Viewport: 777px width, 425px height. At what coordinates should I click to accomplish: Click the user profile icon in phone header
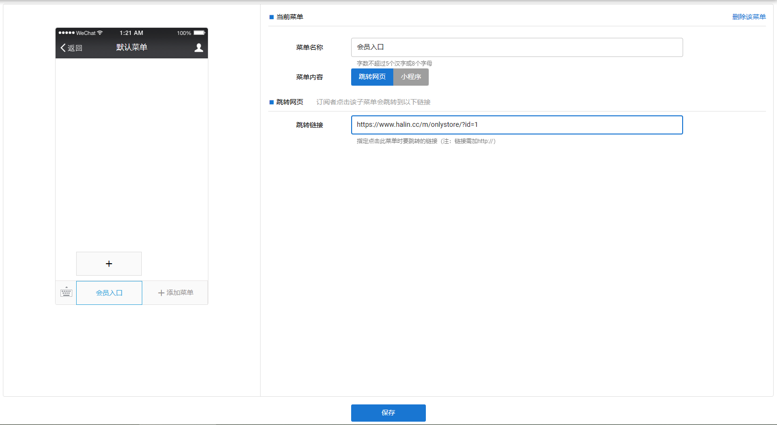tap(199, 47)
